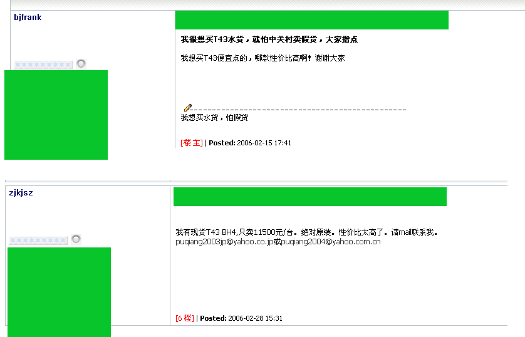Click the red [楼 主] floor label
Viewport: 525px width, 337px height.
point(192,143)
